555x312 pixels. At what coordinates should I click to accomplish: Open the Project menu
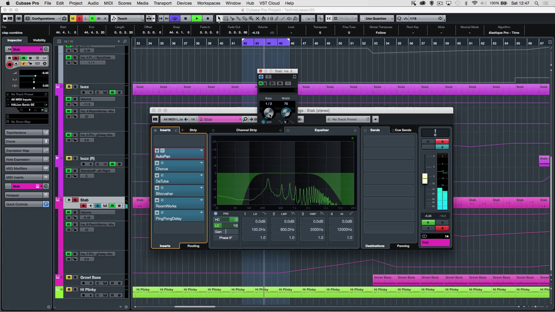[x=75, y=3]
